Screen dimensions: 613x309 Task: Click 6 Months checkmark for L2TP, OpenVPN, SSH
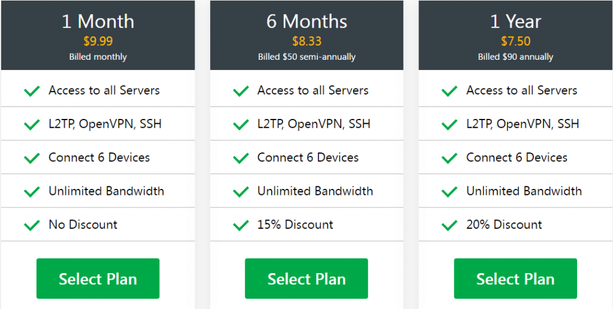[x=241, y=124]
